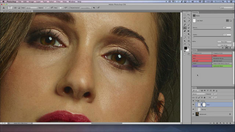Select the Healing Brush tool
This screenshot has width=235, height=132.
185,25
